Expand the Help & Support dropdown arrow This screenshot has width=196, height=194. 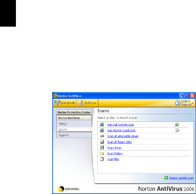point(193,103)
